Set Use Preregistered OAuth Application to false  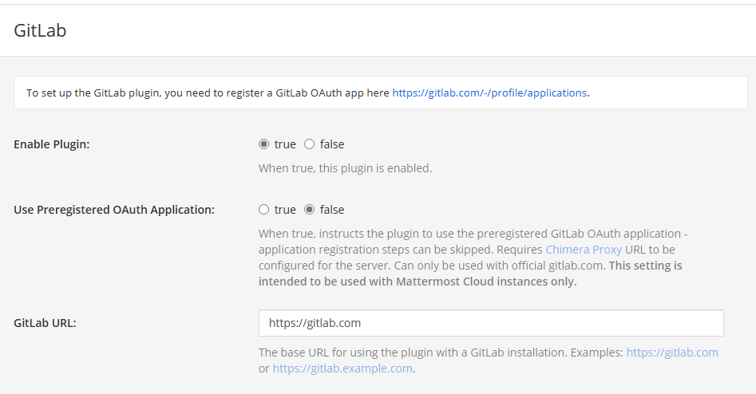[309, 210]
